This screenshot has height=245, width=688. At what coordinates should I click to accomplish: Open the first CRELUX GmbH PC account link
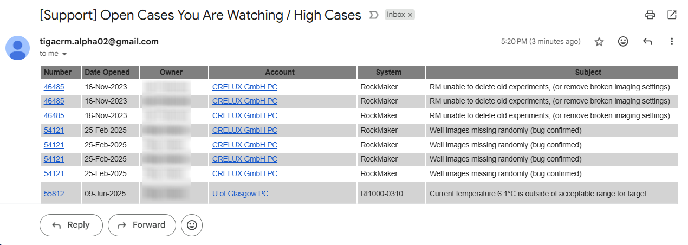[244, 87]
